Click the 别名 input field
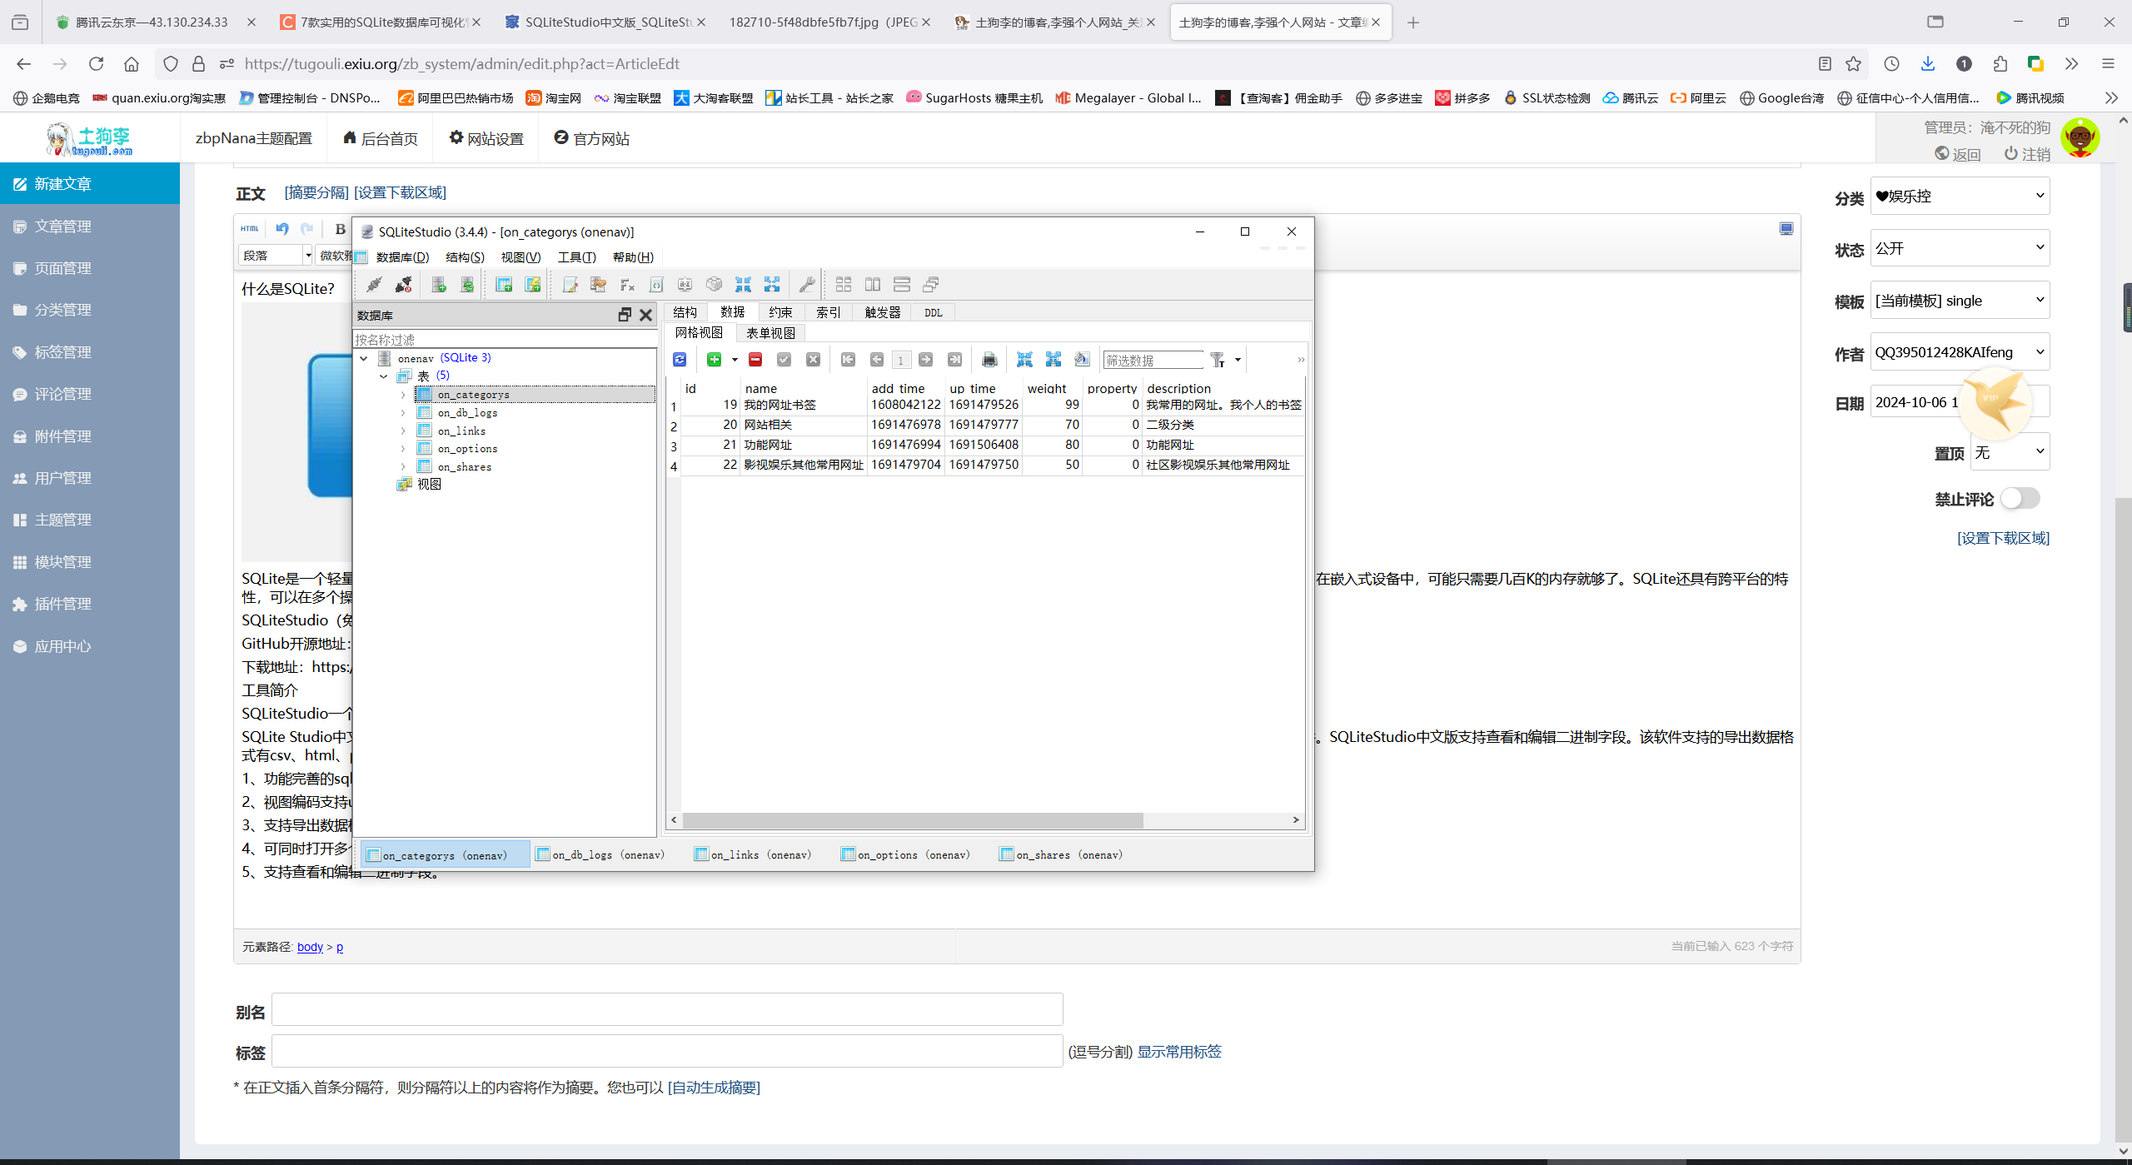This screenshot has height=1165, width=2132. (667, 1009)
